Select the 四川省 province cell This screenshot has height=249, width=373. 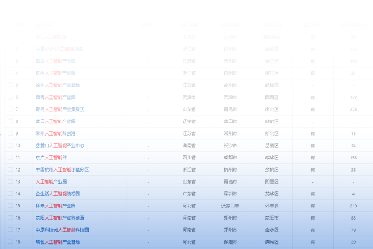click(x=189, y=158)
